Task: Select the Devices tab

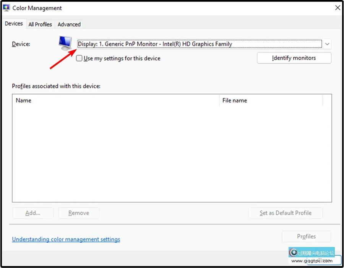Action: (14, 24)
